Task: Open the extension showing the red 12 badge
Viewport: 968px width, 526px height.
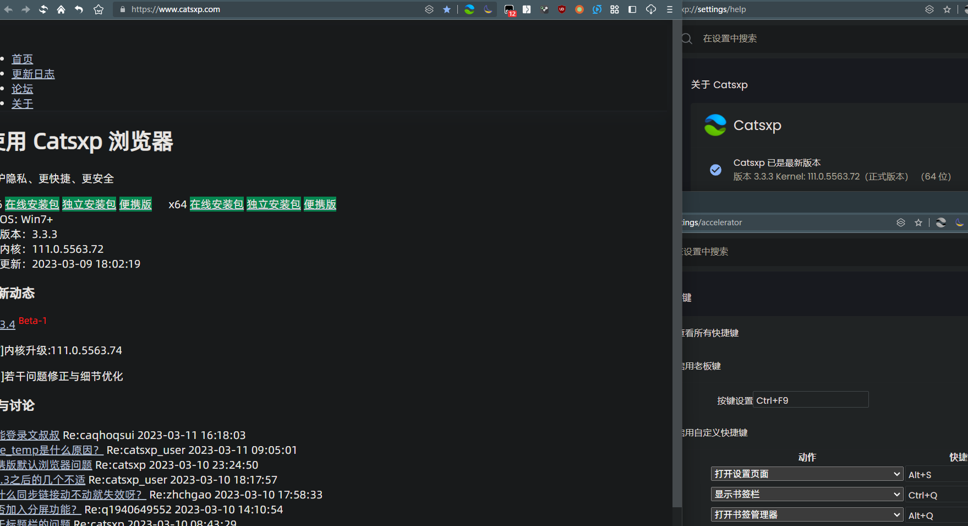Action: 510,10
